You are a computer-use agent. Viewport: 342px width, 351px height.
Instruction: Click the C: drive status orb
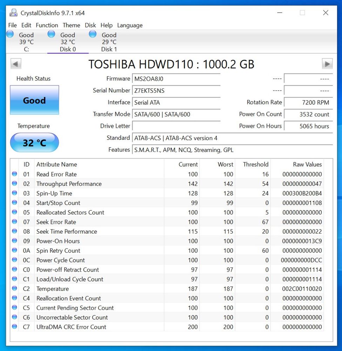click(x=10, y=34)
